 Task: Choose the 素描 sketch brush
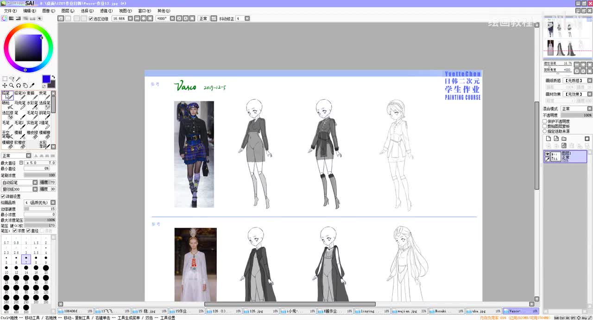coord(32,96)
